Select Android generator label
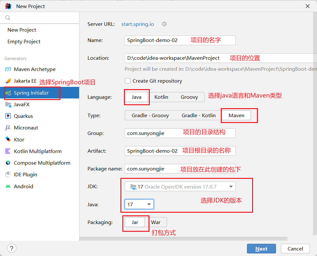Screen dimensions: 317x256 [24, 187]
